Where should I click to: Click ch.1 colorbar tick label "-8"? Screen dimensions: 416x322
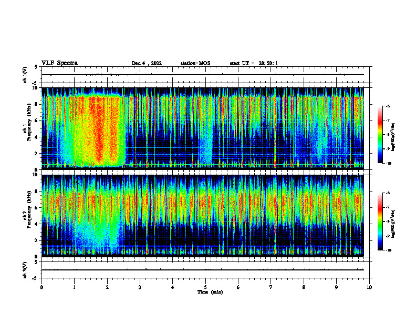pos(388,135)
